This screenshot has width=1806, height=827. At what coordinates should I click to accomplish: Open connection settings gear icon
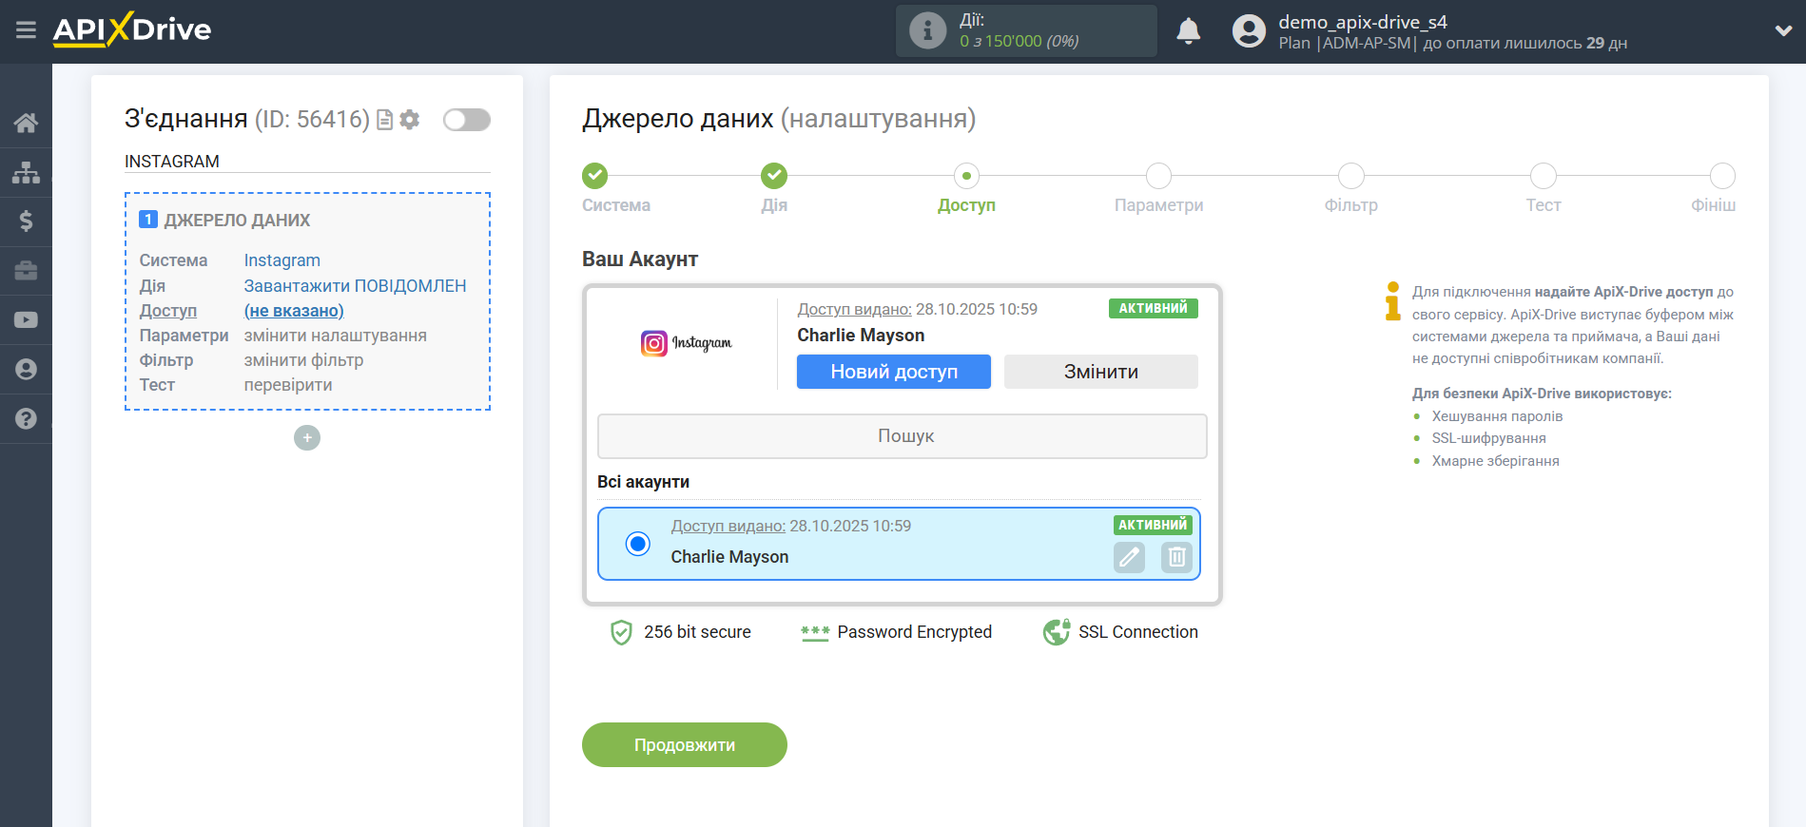[410, 120]
